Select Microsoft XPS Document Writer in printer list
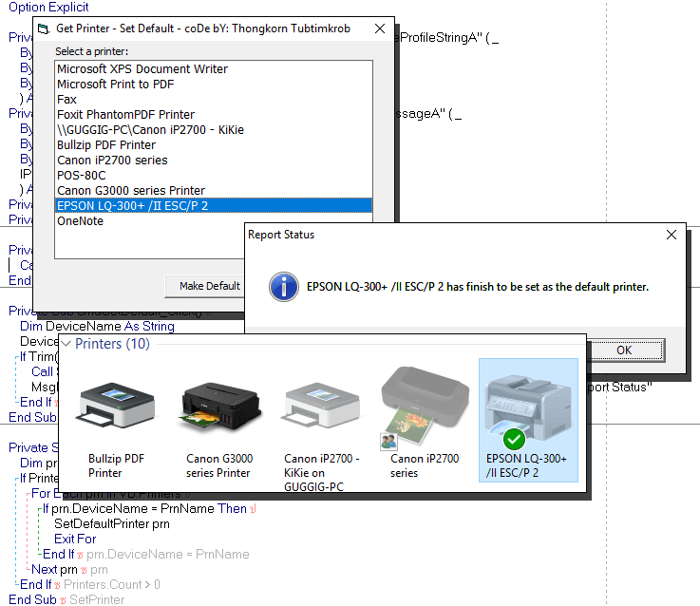The height and width of the screenshot is (606, 700). 214,69
